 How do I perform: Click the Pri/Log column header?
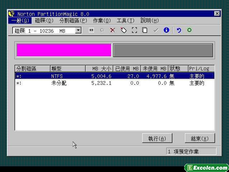coord(201,69)
